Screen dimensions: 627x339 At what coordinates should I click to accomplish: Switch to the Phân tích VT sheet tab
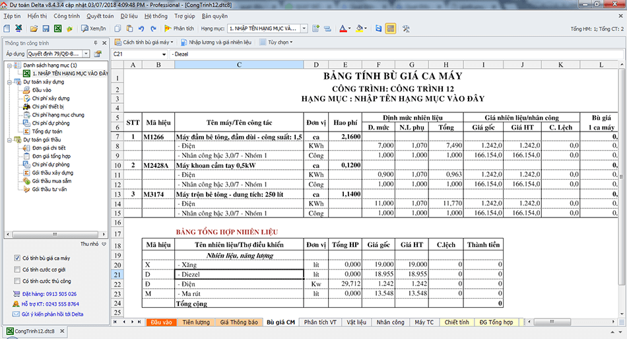[320, 322]
